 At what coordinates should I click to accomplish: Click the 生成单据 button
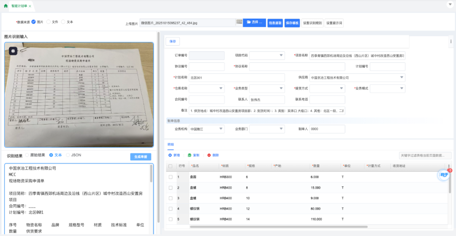tap(141, 157)
